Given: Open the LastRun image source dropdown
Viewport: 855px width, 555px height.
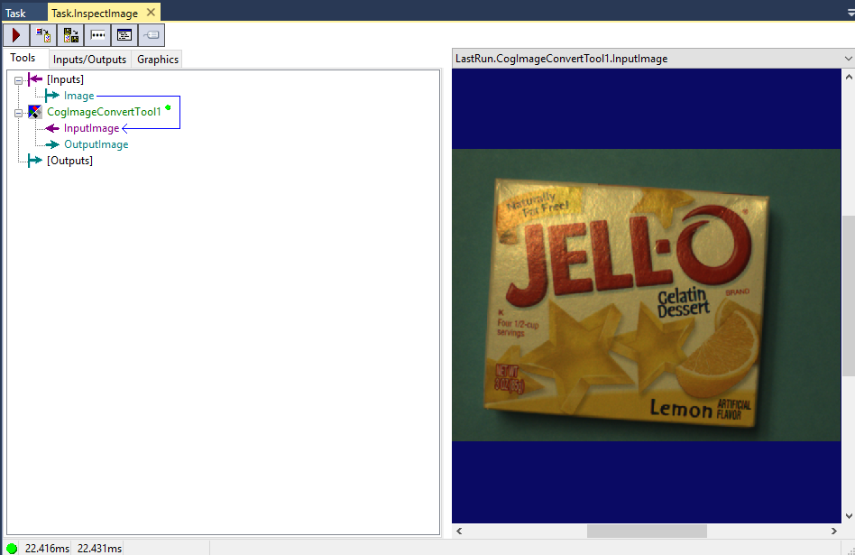Looking at the screenshot, I should tap(847, 59).
